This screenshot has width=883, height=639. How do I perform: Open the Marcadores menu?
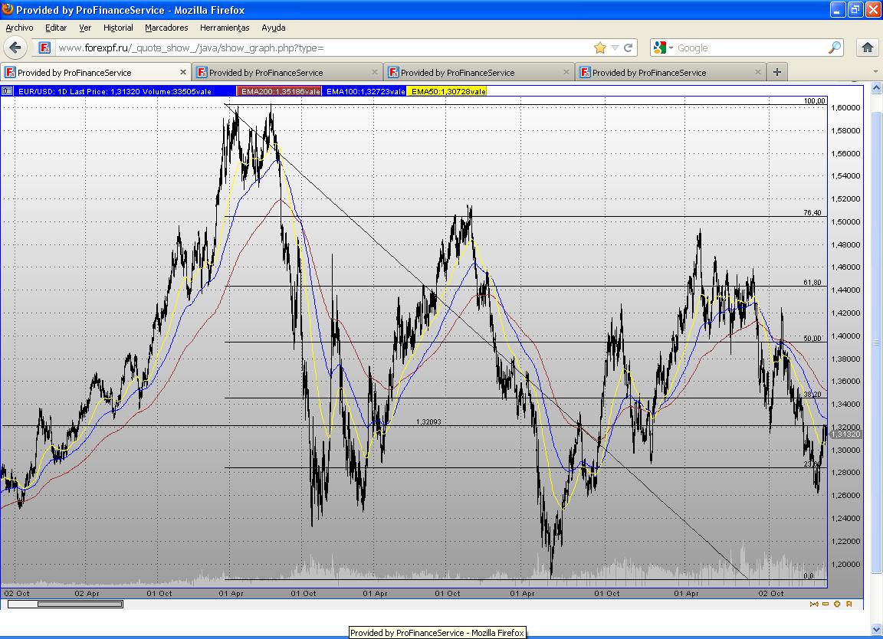[166, 28]
